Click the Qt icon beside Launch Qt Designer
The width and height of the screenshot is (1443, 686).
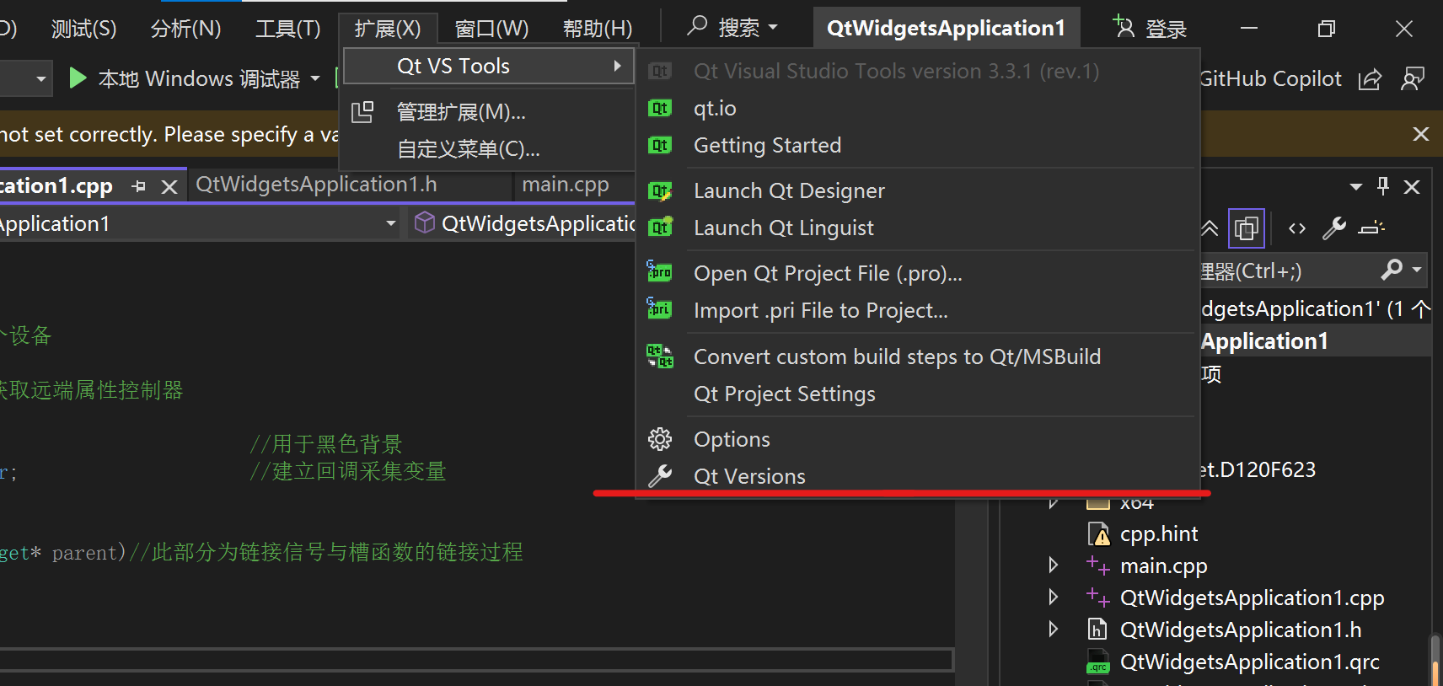point(660,191)
